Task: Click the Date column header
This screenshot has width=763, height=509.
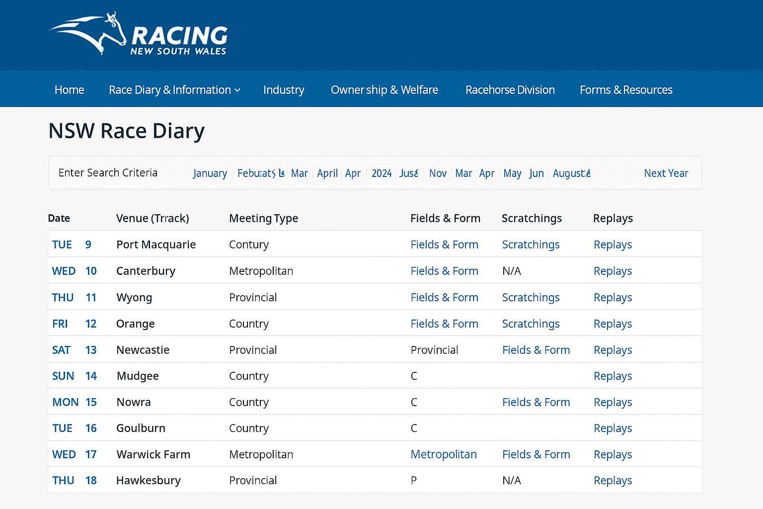Action: pyautogui.click(x=59, y=218)
